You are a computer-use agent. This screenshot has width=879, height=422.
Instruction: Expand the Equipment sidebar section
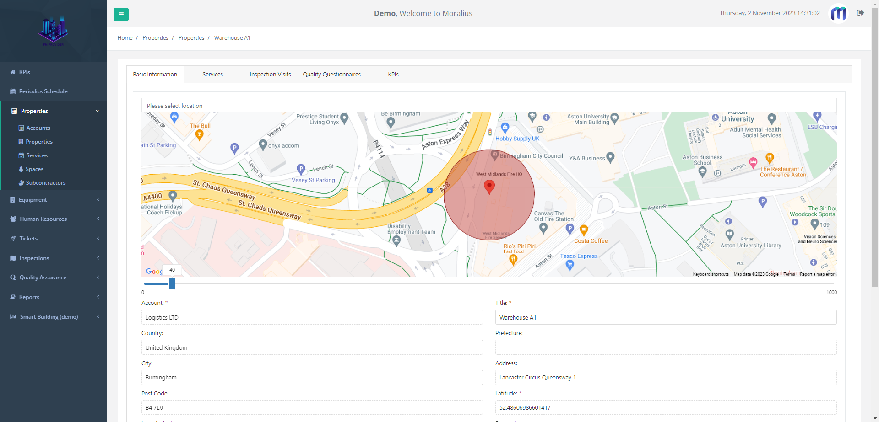[98, 200]
